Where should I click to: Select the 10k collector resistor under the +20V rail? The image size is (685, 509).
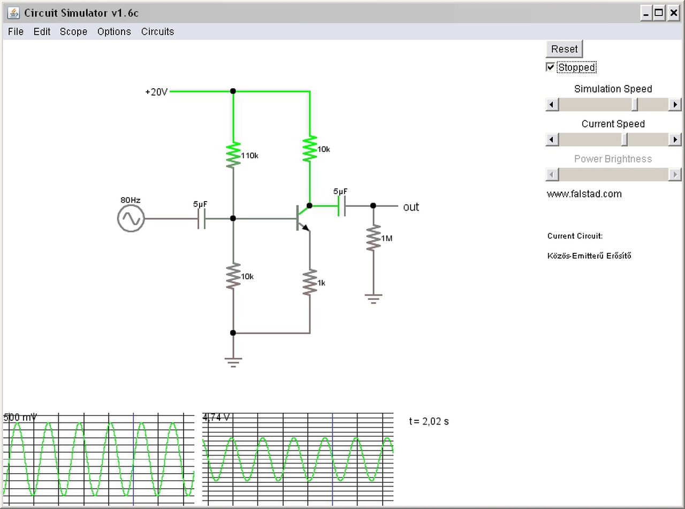coord(310,149)
